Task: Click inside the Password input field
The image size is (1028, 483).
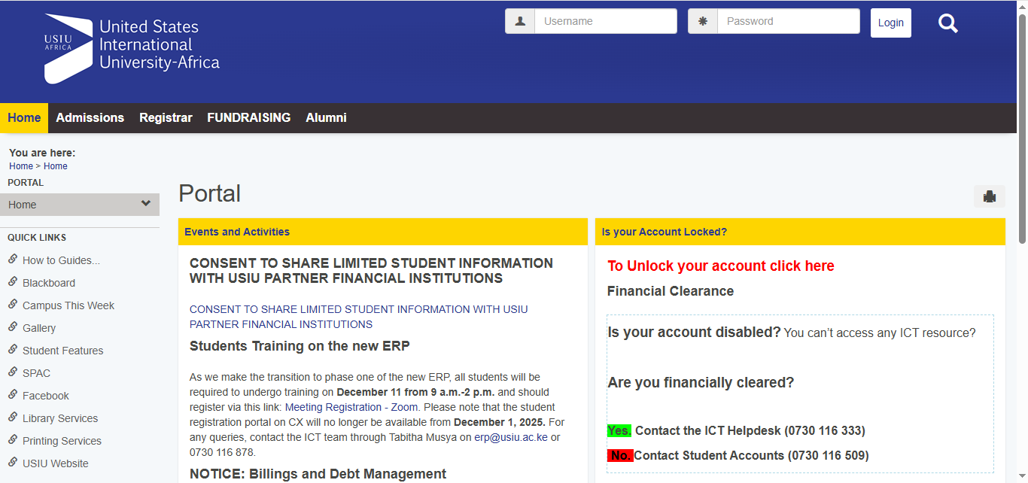Action: [x=788, y=21]
